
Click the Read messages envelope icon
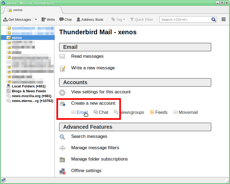[x=62, y=56]
